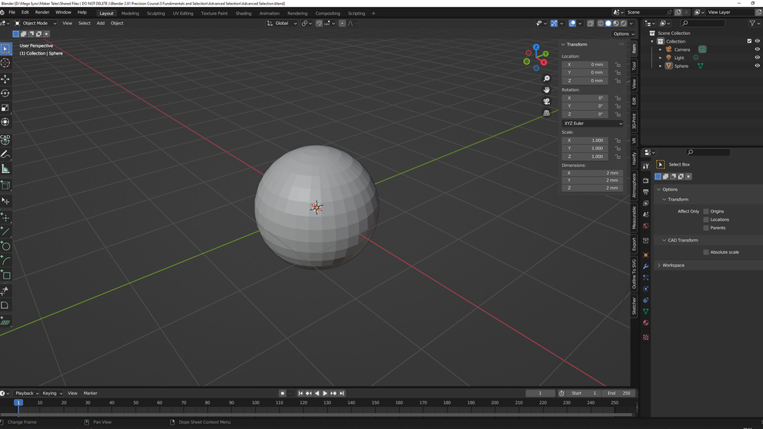Click the Z axis on navigation gizmo

pos(536,47)
